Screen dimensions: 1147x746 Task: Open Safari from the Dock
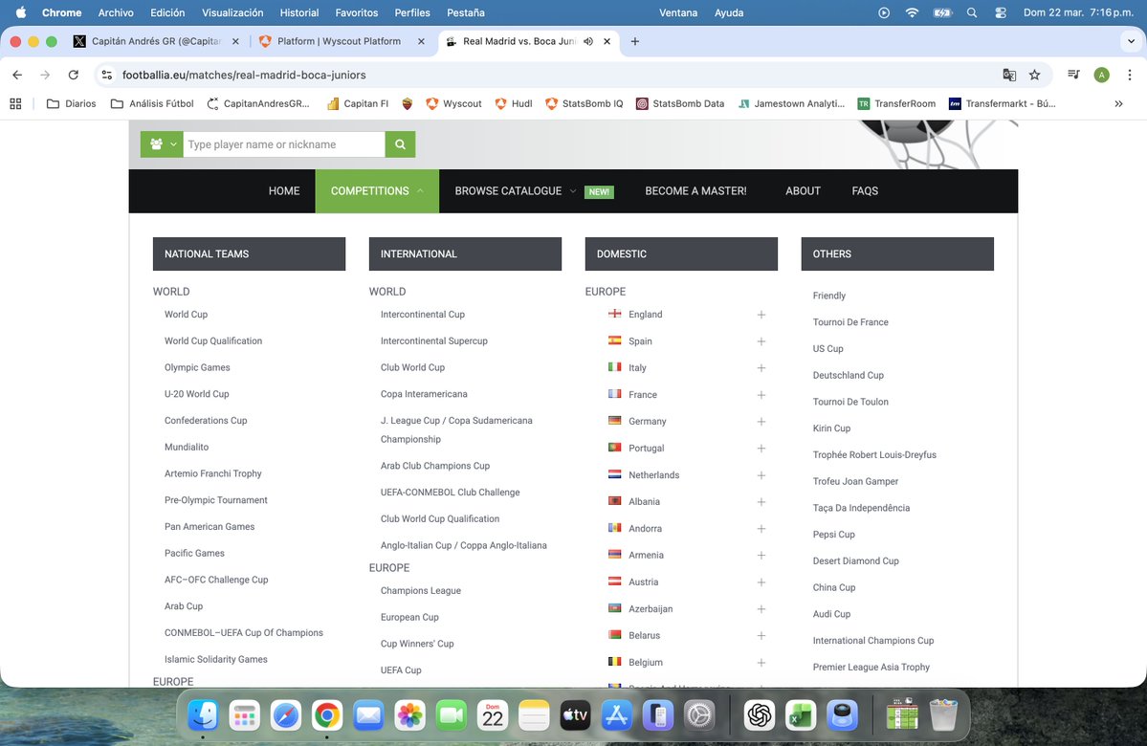click(285, 715)
